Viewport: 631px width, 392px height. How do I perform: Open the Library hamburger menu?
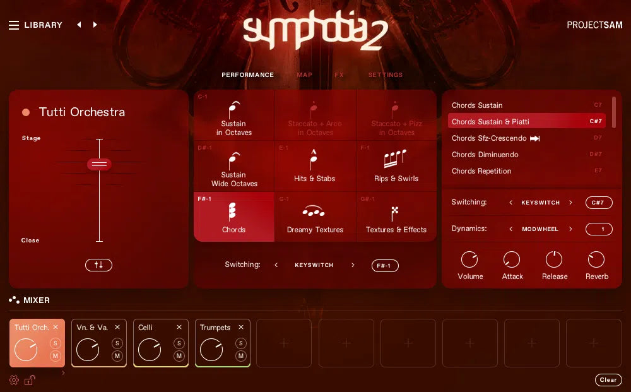(13, 25)
